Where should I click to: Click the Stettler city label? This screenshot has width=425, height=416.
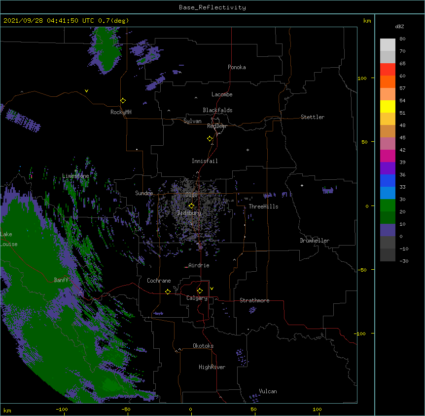(x=313, y=117)
